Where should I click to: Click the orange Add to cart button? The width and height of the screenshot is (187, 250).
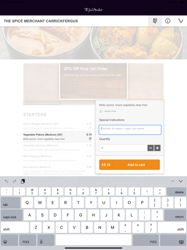(x=129, y=165)
